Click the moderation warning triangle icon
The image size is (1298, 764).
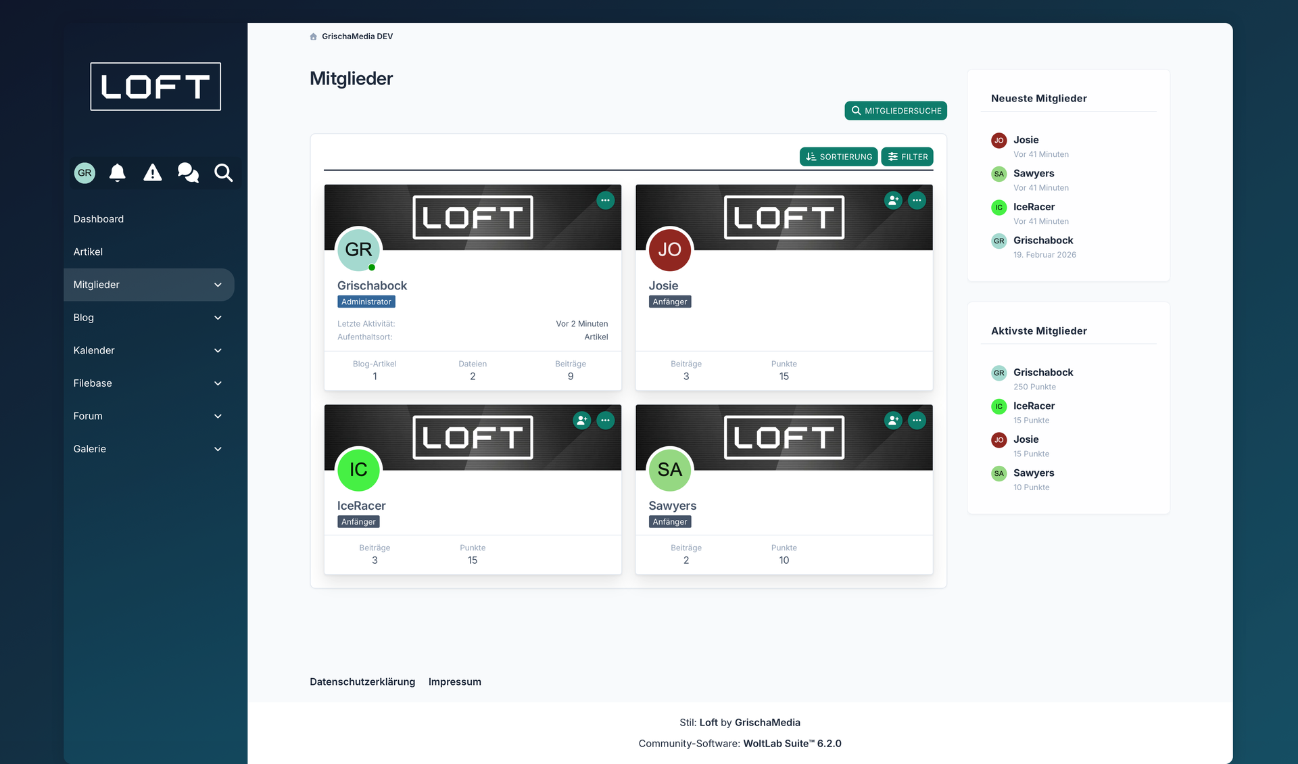153,173
